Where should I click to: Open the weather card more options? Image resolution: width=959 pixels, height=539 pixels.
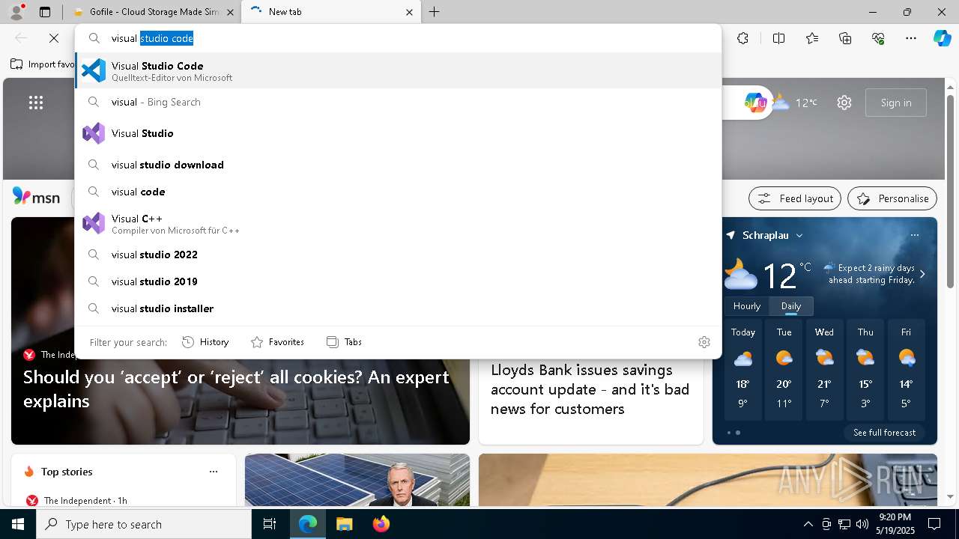(x=914, y=235)
